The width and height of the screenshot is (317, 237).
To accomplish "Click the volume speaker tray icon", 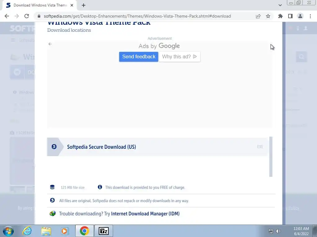I will 278,231.
